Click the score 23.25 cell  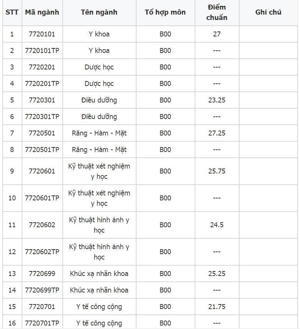217,100
